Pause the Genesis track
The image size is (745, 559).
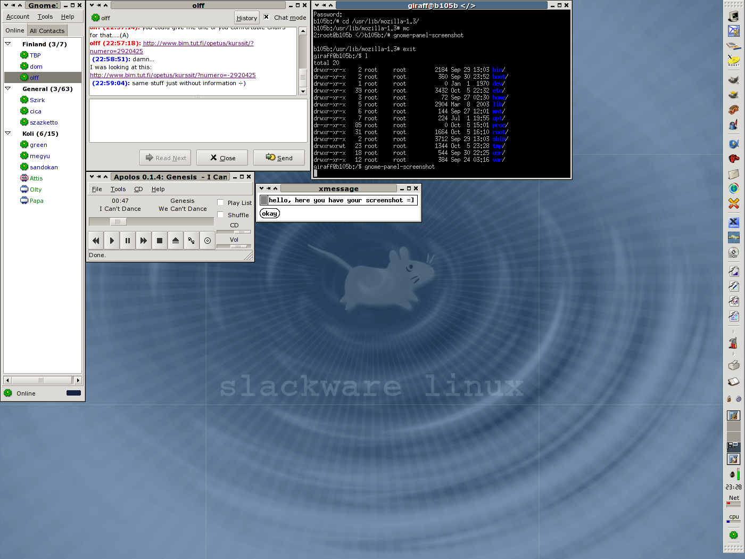pos(128,241)
